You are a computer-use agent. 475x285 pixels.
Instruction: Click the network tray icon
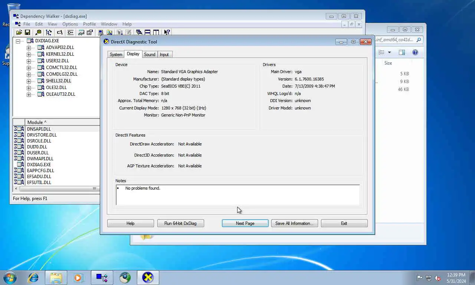tap(429, 278)
